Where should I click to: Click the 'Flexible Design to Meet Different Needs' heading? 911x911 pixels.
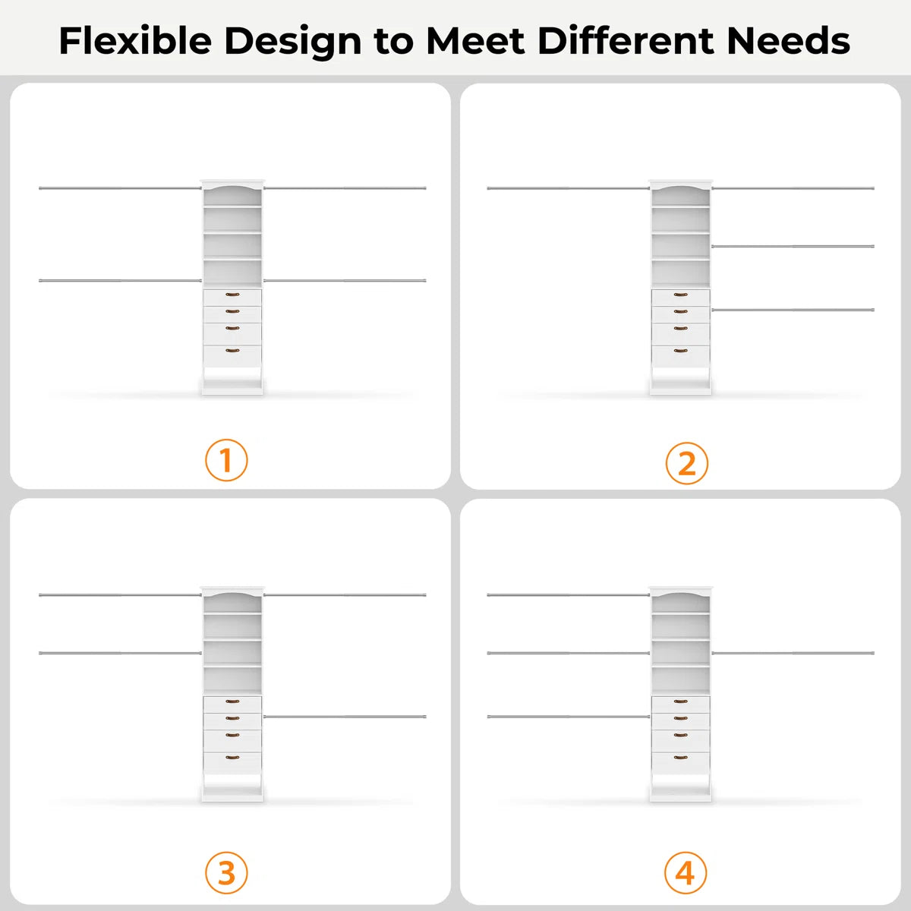pyautogui.click(x=455, y=40)
